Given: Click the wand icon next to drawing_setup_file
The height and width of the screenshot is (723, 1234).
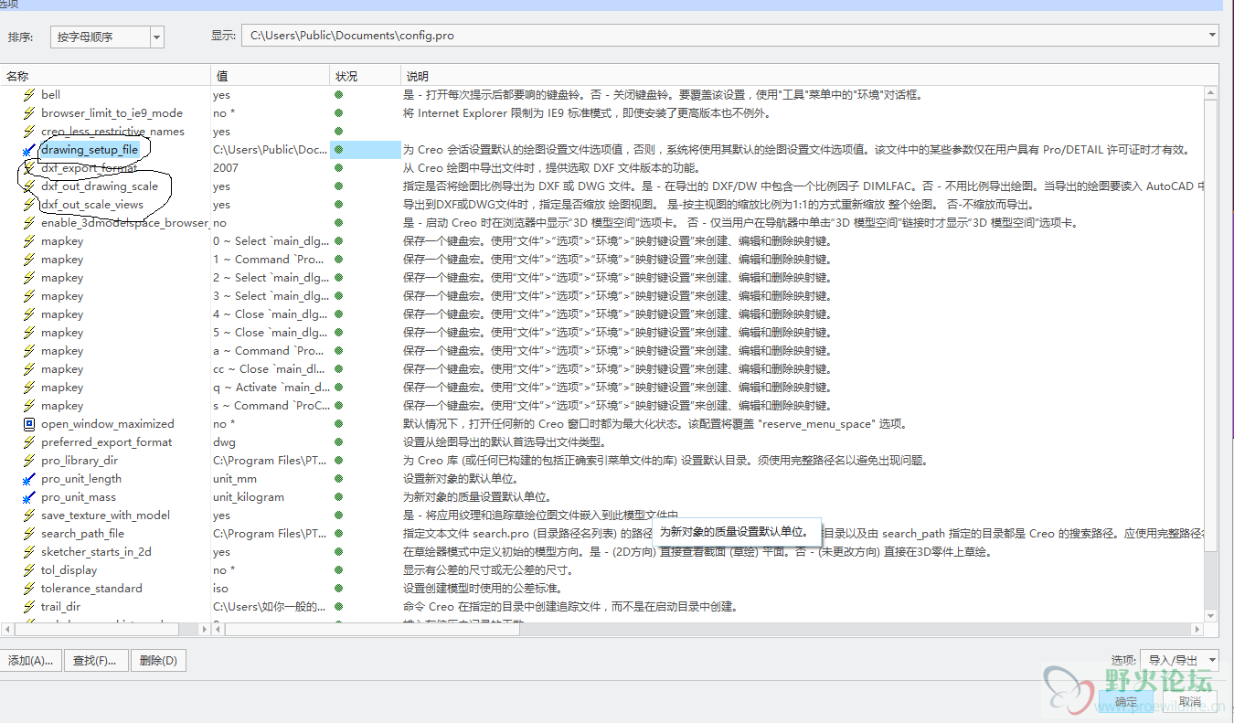Looking at the screenshot, I should (x=29, y=150).
